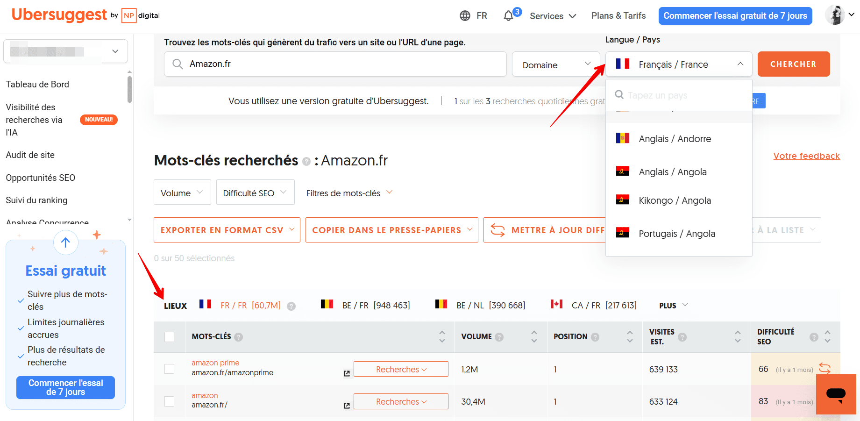The width and height of the screenshot is (860, 421).
Task: Click the refresh icon next to Mettre à jour
Action: [497, 230]
